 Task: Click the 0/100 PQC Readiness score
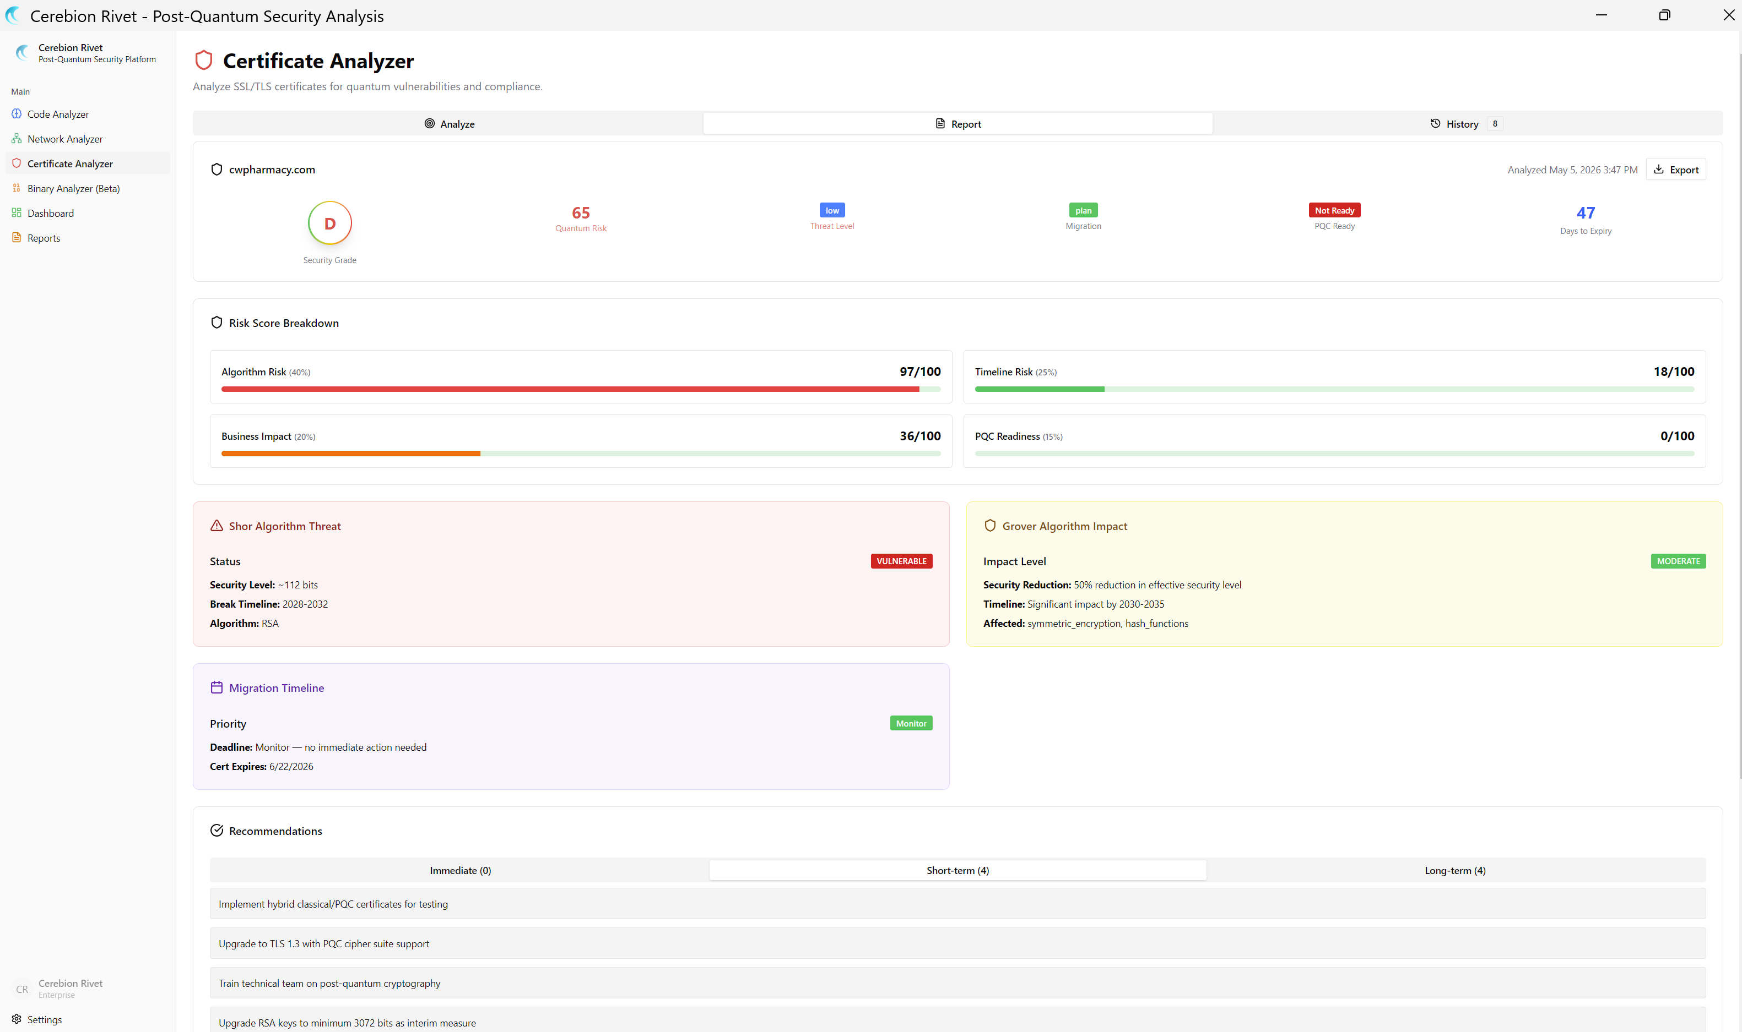(x=1678, y=436)
